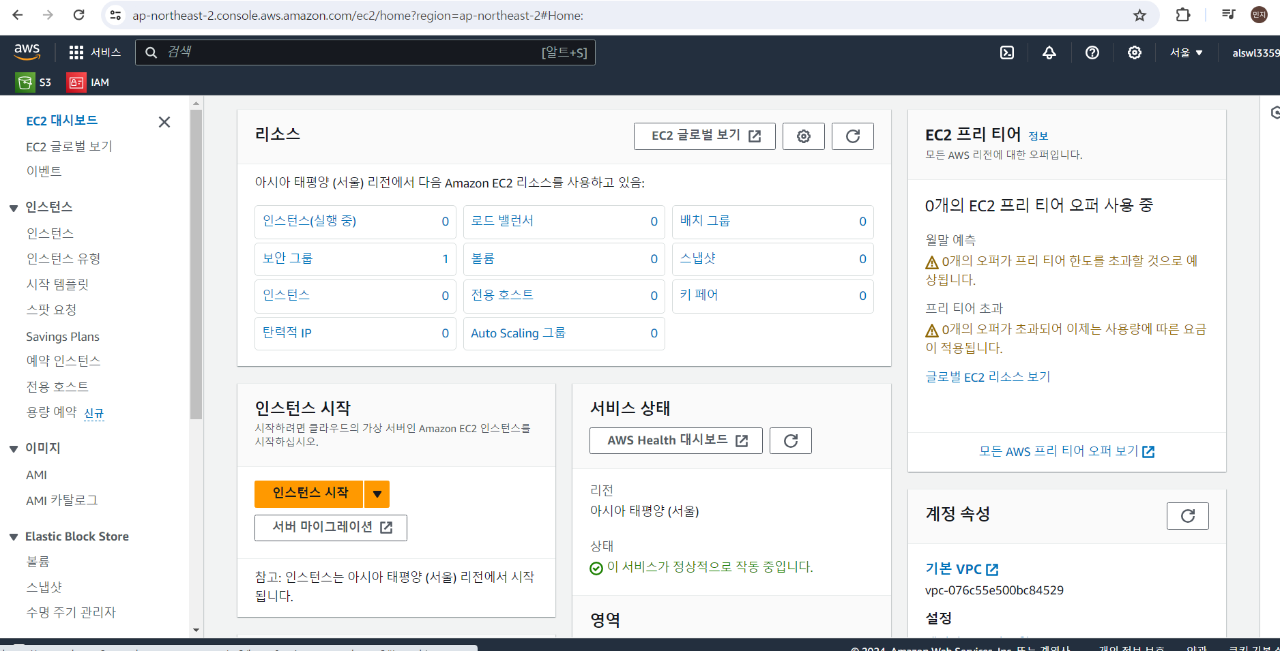The height and width of the screenshot is (651, 1280).
Task: Open resource settings gear in 리소스 panel
Action: [x=804, y=136]
